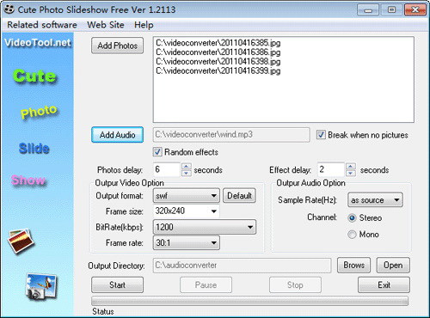Open the Web Site menu
430x318 pixels.
coord(106,25)
